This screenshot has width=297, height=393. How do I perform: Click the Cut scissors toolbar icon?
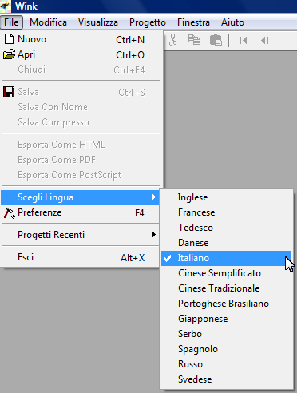(172, 41)
